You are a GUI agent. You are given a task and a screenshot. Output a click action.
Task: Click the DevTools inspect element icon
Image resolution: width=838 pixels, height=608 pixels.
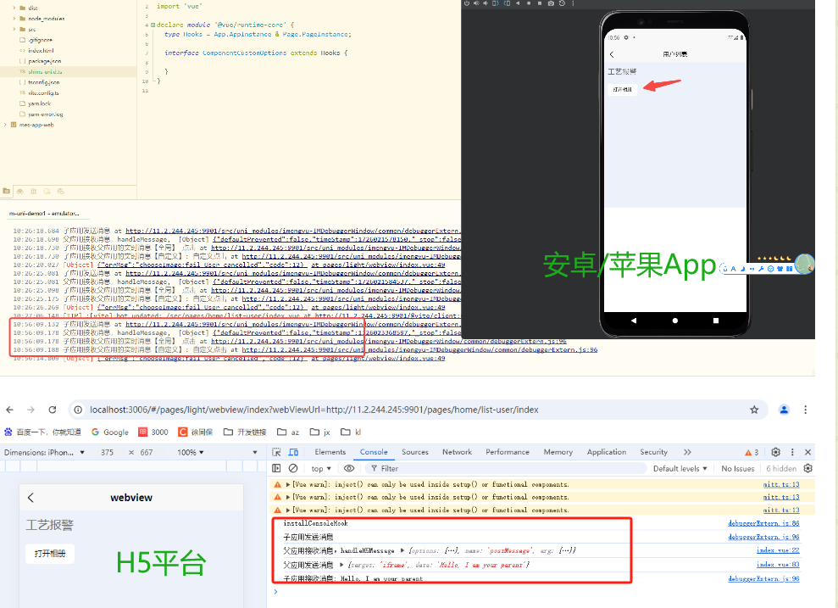click(x=276, y=452)
